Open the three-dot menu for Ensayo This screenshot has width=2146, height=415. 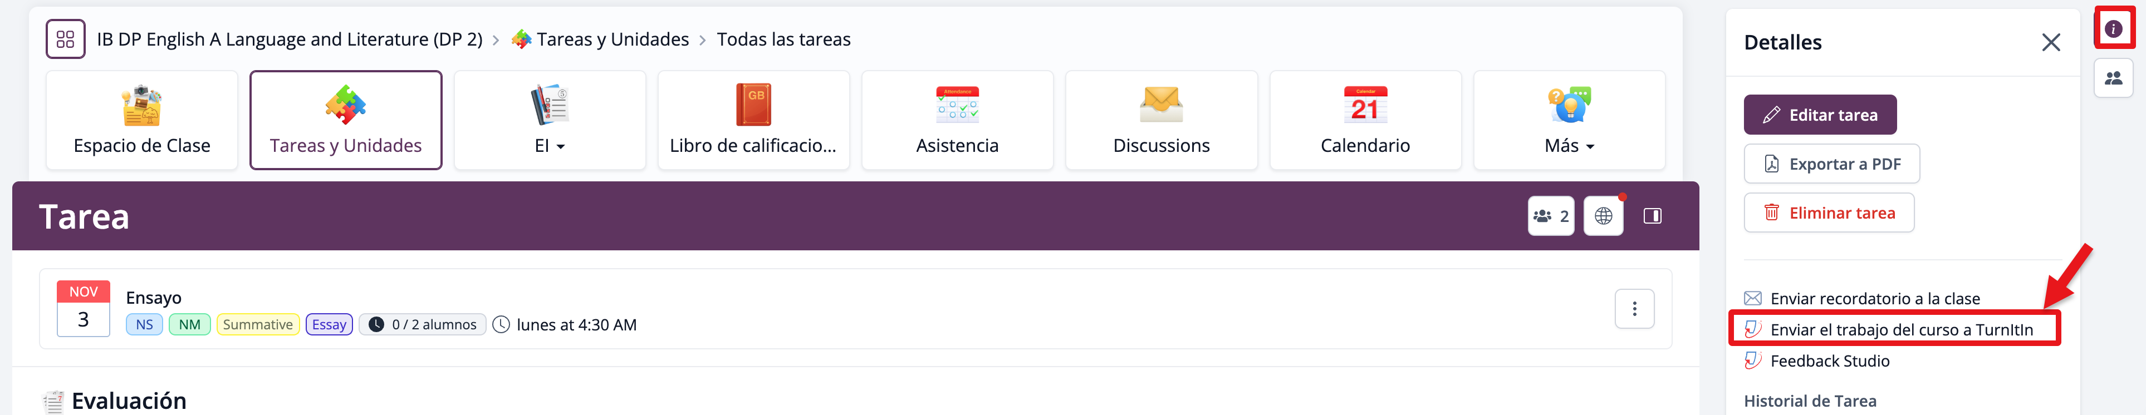click(1634, 309)
